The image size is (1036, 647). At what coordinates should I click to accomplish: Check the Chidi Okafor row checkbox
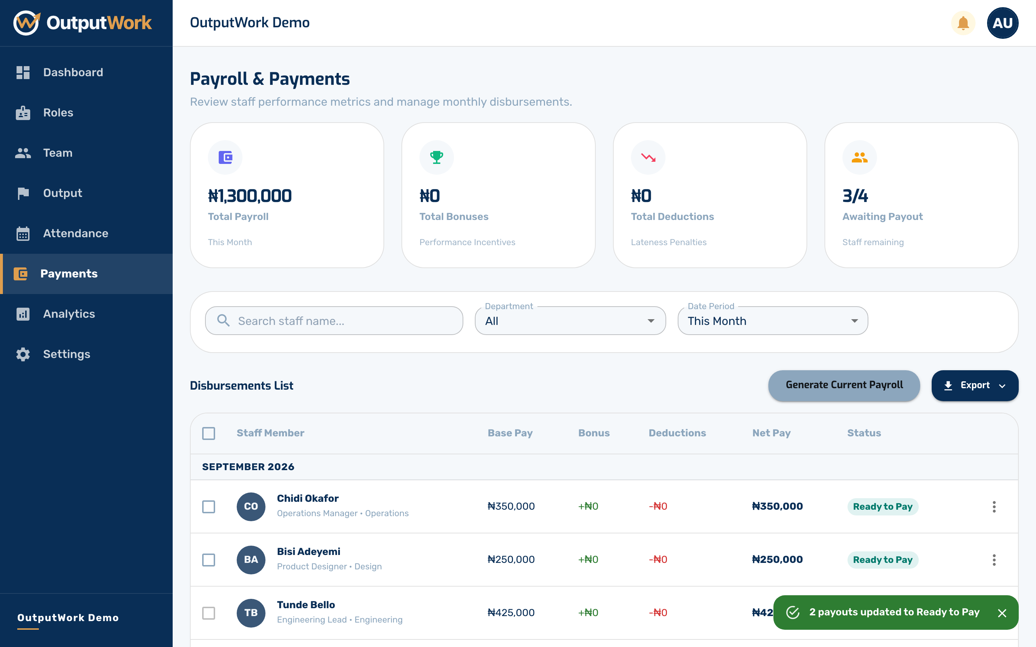(x=209, y=507)
